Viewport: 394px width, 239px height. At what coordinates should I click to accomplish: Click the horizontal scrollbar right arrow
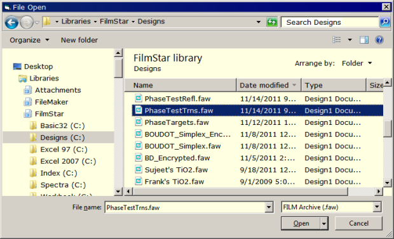[x=378, y=191]
